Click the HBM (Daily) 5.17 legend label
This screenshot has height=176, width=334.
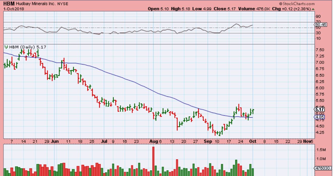(x=28, y=47)
